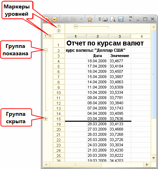Click the horizontal scrollbar thumb
The image size is (158, 169).
[x=76, y=164]
